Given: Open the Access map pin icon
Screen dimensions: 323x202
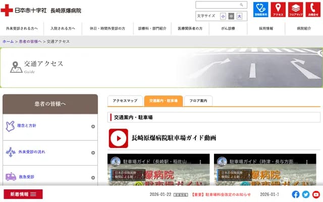Looking at the screenshot, I should pyautogui.click(x=278, y=10).
